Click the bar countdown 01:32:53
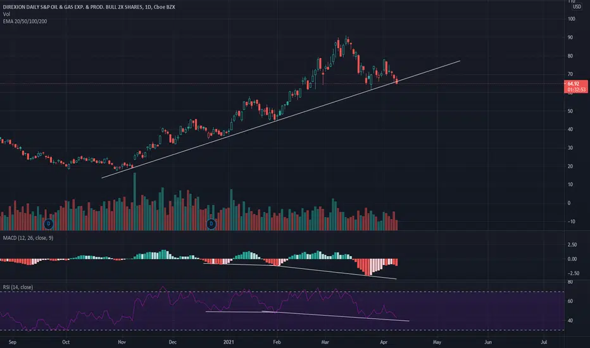This screenshot has width=590, height=348. [577, 90]
